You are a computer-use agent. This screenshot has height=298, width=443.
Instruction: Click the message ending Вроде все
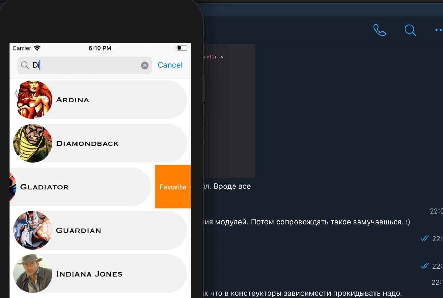227,186
